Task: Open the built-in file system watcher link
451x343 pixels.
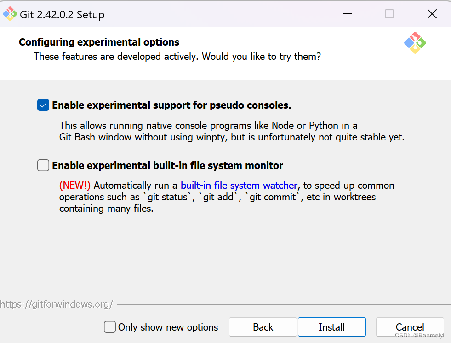Action: click(239, 186)
